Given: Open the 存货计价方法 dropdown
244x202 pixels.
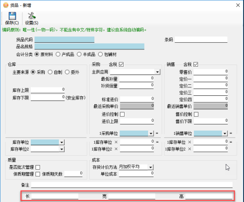Looking at the screenshot, I should point(151,167).
